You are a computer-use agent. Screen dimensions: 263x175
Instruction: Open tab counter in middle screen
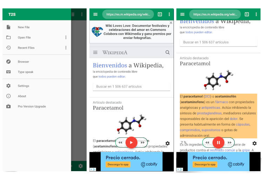point(160,14)
